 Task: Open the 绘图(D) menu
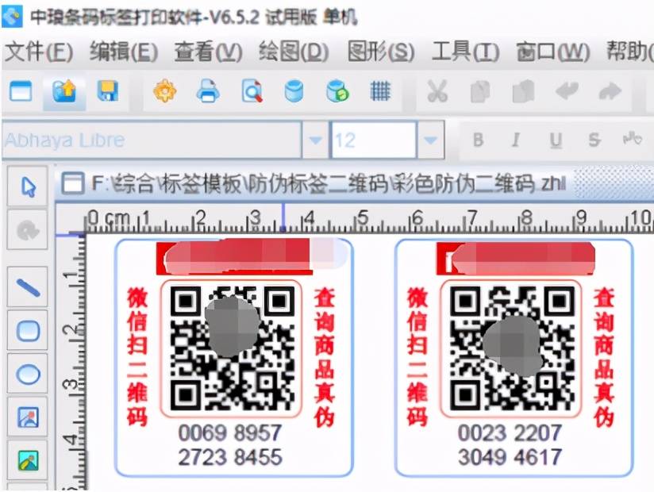(x=294, y=52)
